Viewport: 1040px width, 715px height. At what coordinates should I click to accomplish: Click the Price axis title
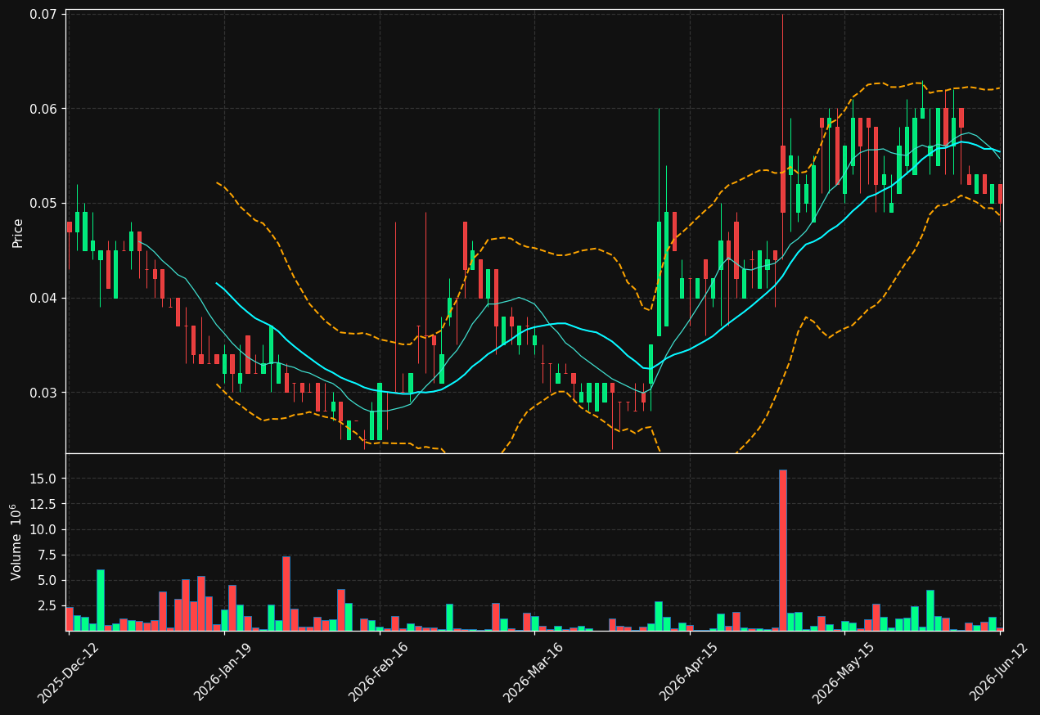pyautogui.click(x=17, y=232)
